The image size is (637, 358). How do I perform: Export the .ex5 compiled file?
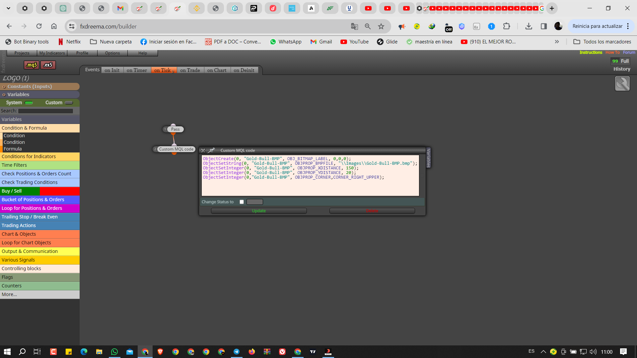click(48, 65)
